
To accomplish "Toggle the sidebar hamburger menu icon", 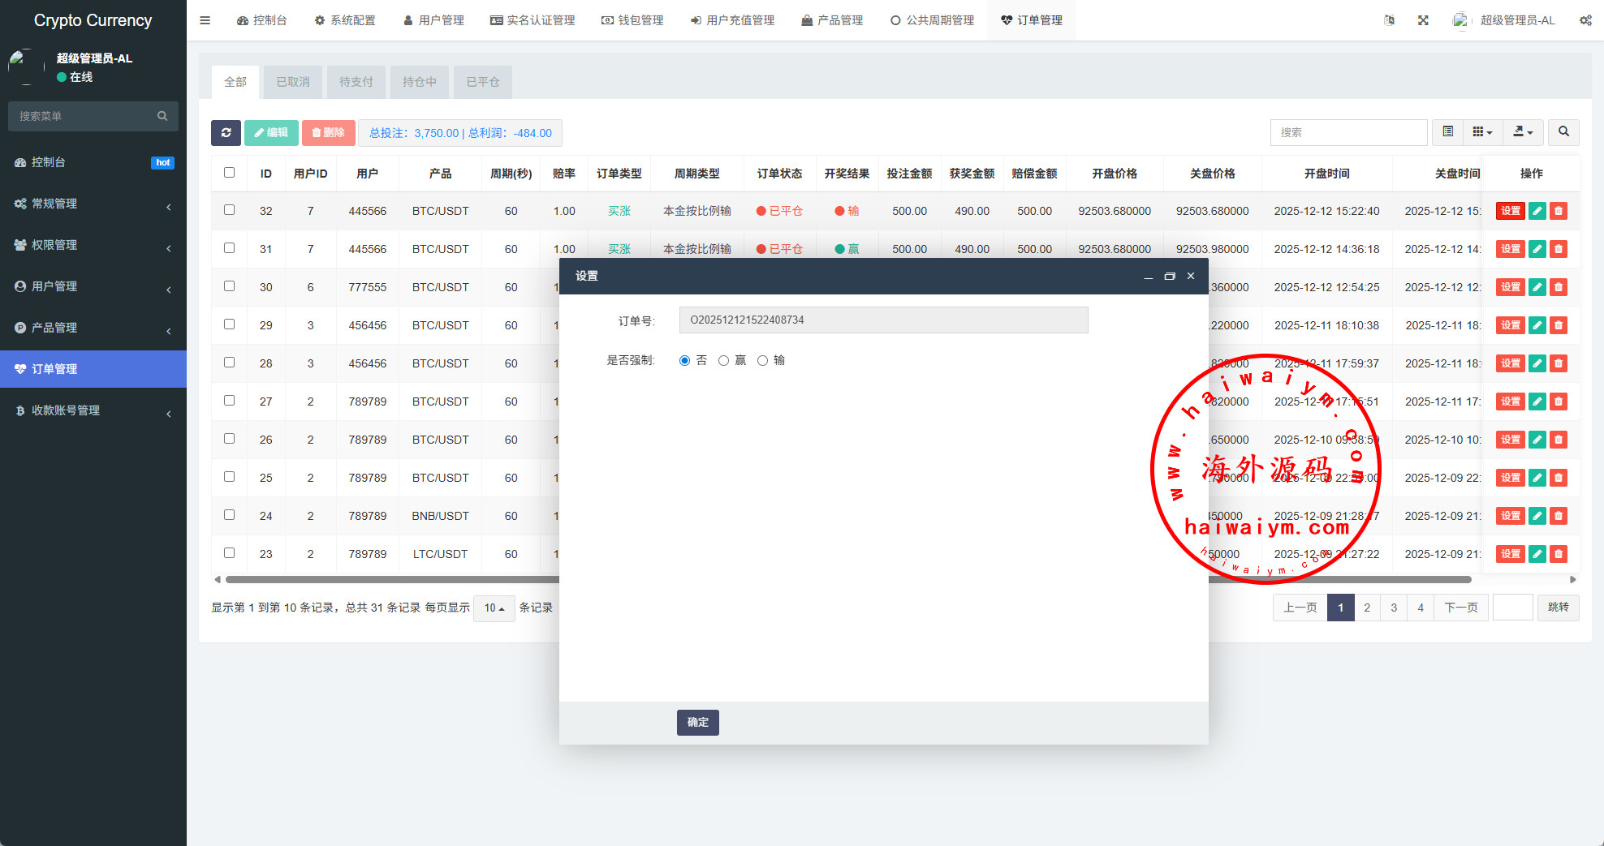I will pyautogui.click(x=205, y=20).
